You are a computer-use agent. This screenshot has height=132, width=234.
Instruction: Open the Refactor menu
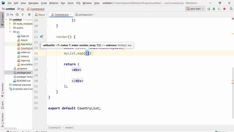point(54,3)
